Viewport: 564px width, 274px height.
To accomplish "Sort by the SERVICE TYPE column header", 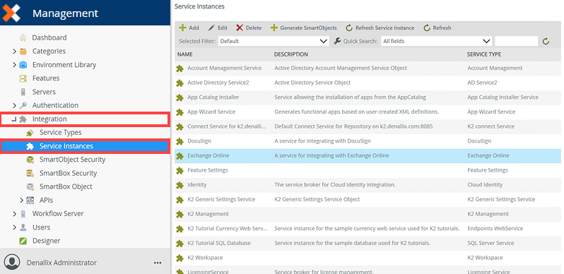I will [484, 54].
